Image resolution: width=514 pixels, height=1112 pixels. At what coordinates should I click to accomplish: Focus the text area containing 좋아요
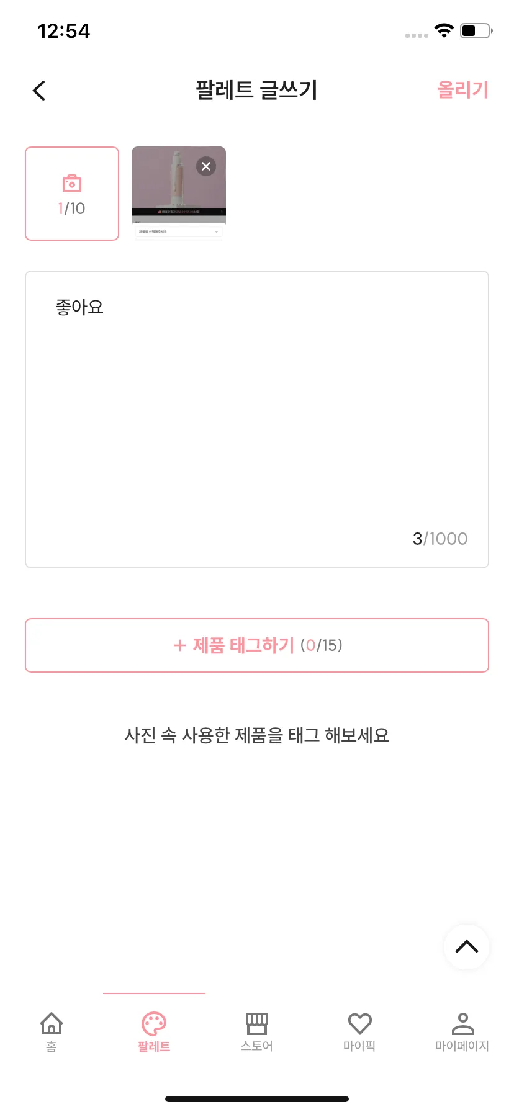tap(257, 419)
